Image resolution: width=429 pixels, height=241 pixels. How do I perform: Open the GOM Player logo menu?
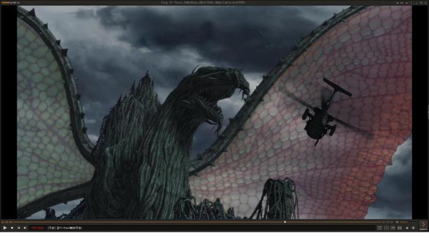click(x=10, y=2)
